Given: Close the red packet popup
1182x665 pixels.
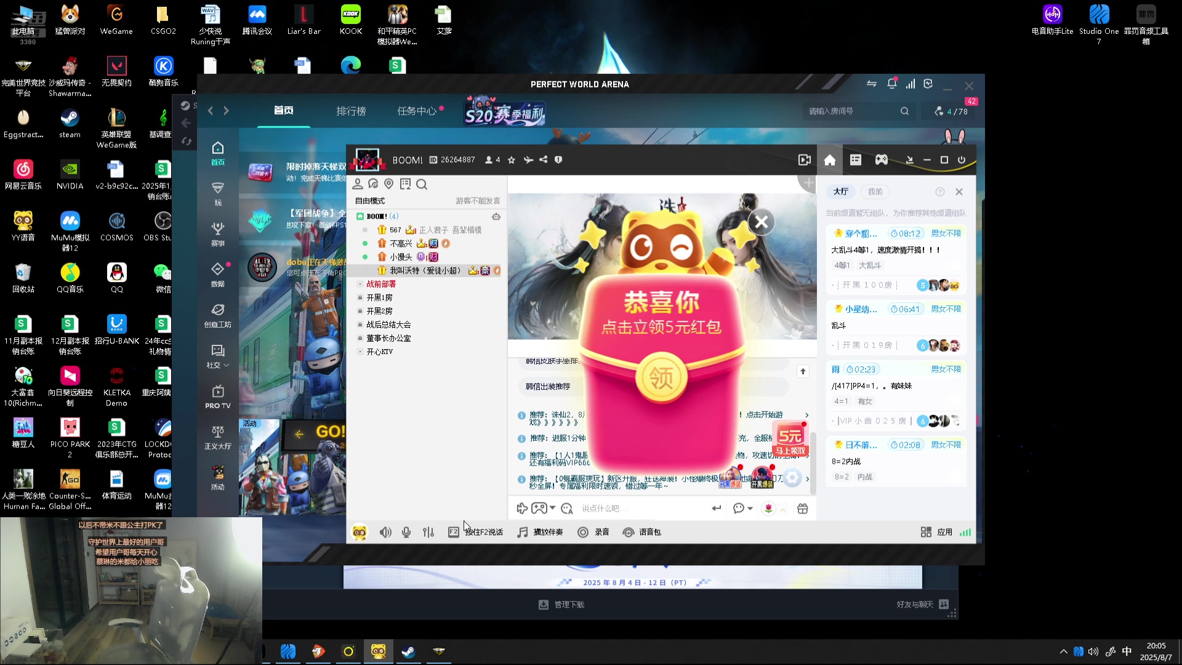Looking at the screenshot, I should point(762,222).
